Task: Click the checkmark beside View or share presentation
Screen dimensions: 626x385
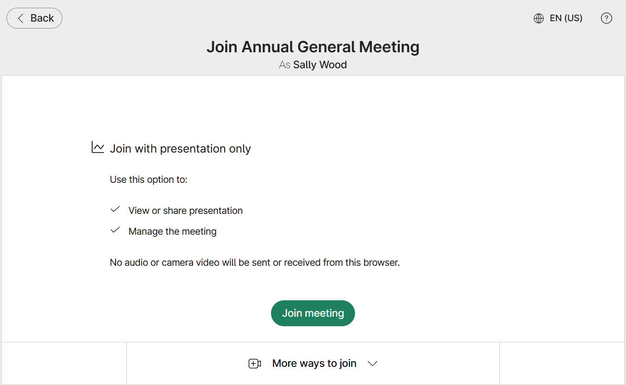Action: (115, 209)
